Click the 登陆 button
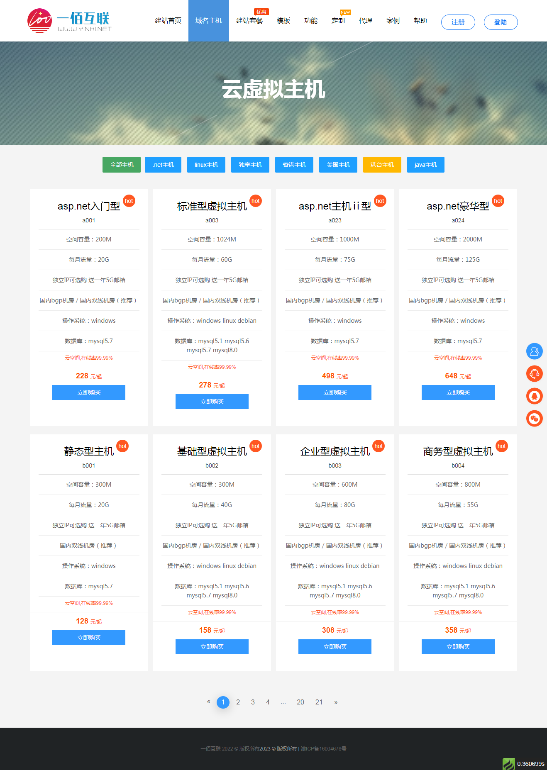 coord(501,22)
